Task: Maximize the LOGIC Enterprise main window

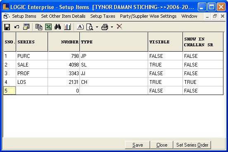Action: click(x=211, y=7)
